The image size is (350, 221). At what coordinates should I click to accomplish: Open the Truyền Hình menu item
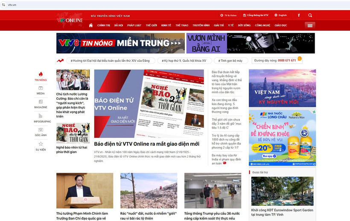click(x=201, y=26)
